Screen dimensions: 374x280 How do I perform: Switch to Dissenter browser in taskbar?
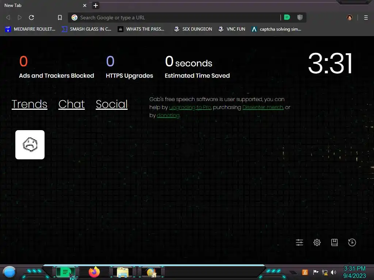pos(66,272)
